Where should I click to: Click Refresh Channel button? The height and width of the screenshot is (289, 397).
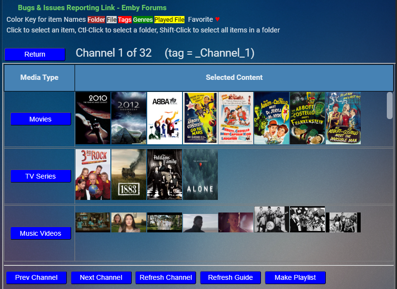click(166, 277)
